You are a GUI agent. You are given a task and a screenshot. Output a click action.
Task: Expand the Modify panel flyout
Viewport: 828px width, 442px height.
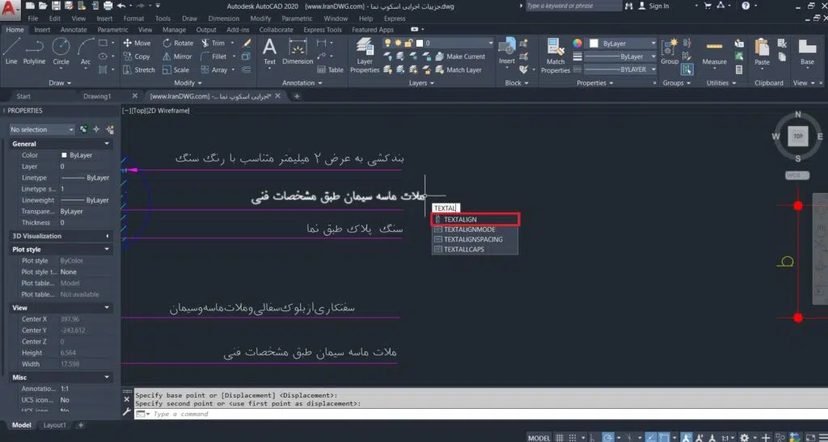[x=188, y=82]
